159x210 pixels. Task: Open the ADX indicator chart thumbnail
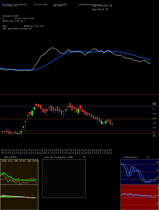[x=19, y=172]
